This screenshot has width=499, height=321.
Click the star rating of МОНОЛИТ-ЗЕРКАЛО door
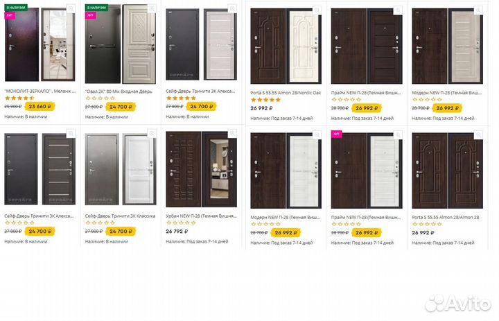[19, 98]
